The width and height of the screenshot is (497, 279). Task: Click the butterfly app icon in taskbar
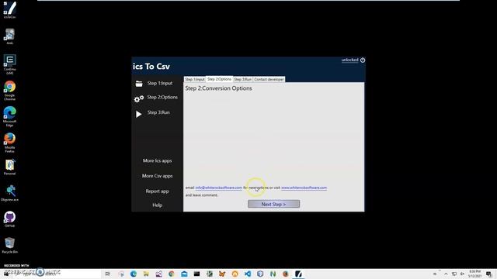[x=222, y=274]
